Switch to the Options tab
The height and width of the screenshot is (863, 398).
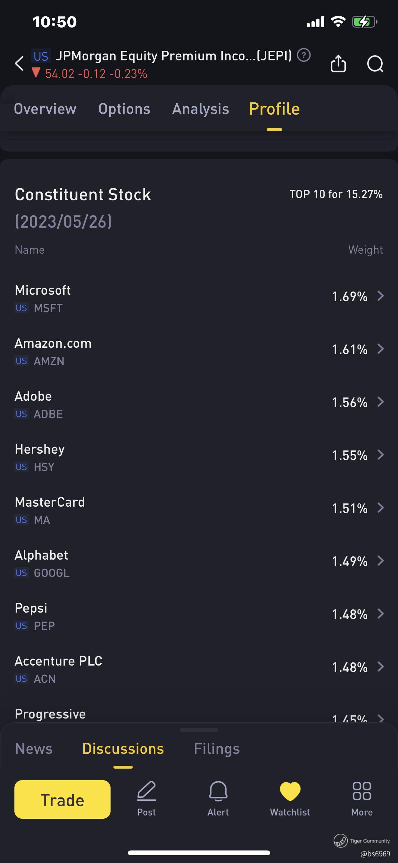[124, 109]
